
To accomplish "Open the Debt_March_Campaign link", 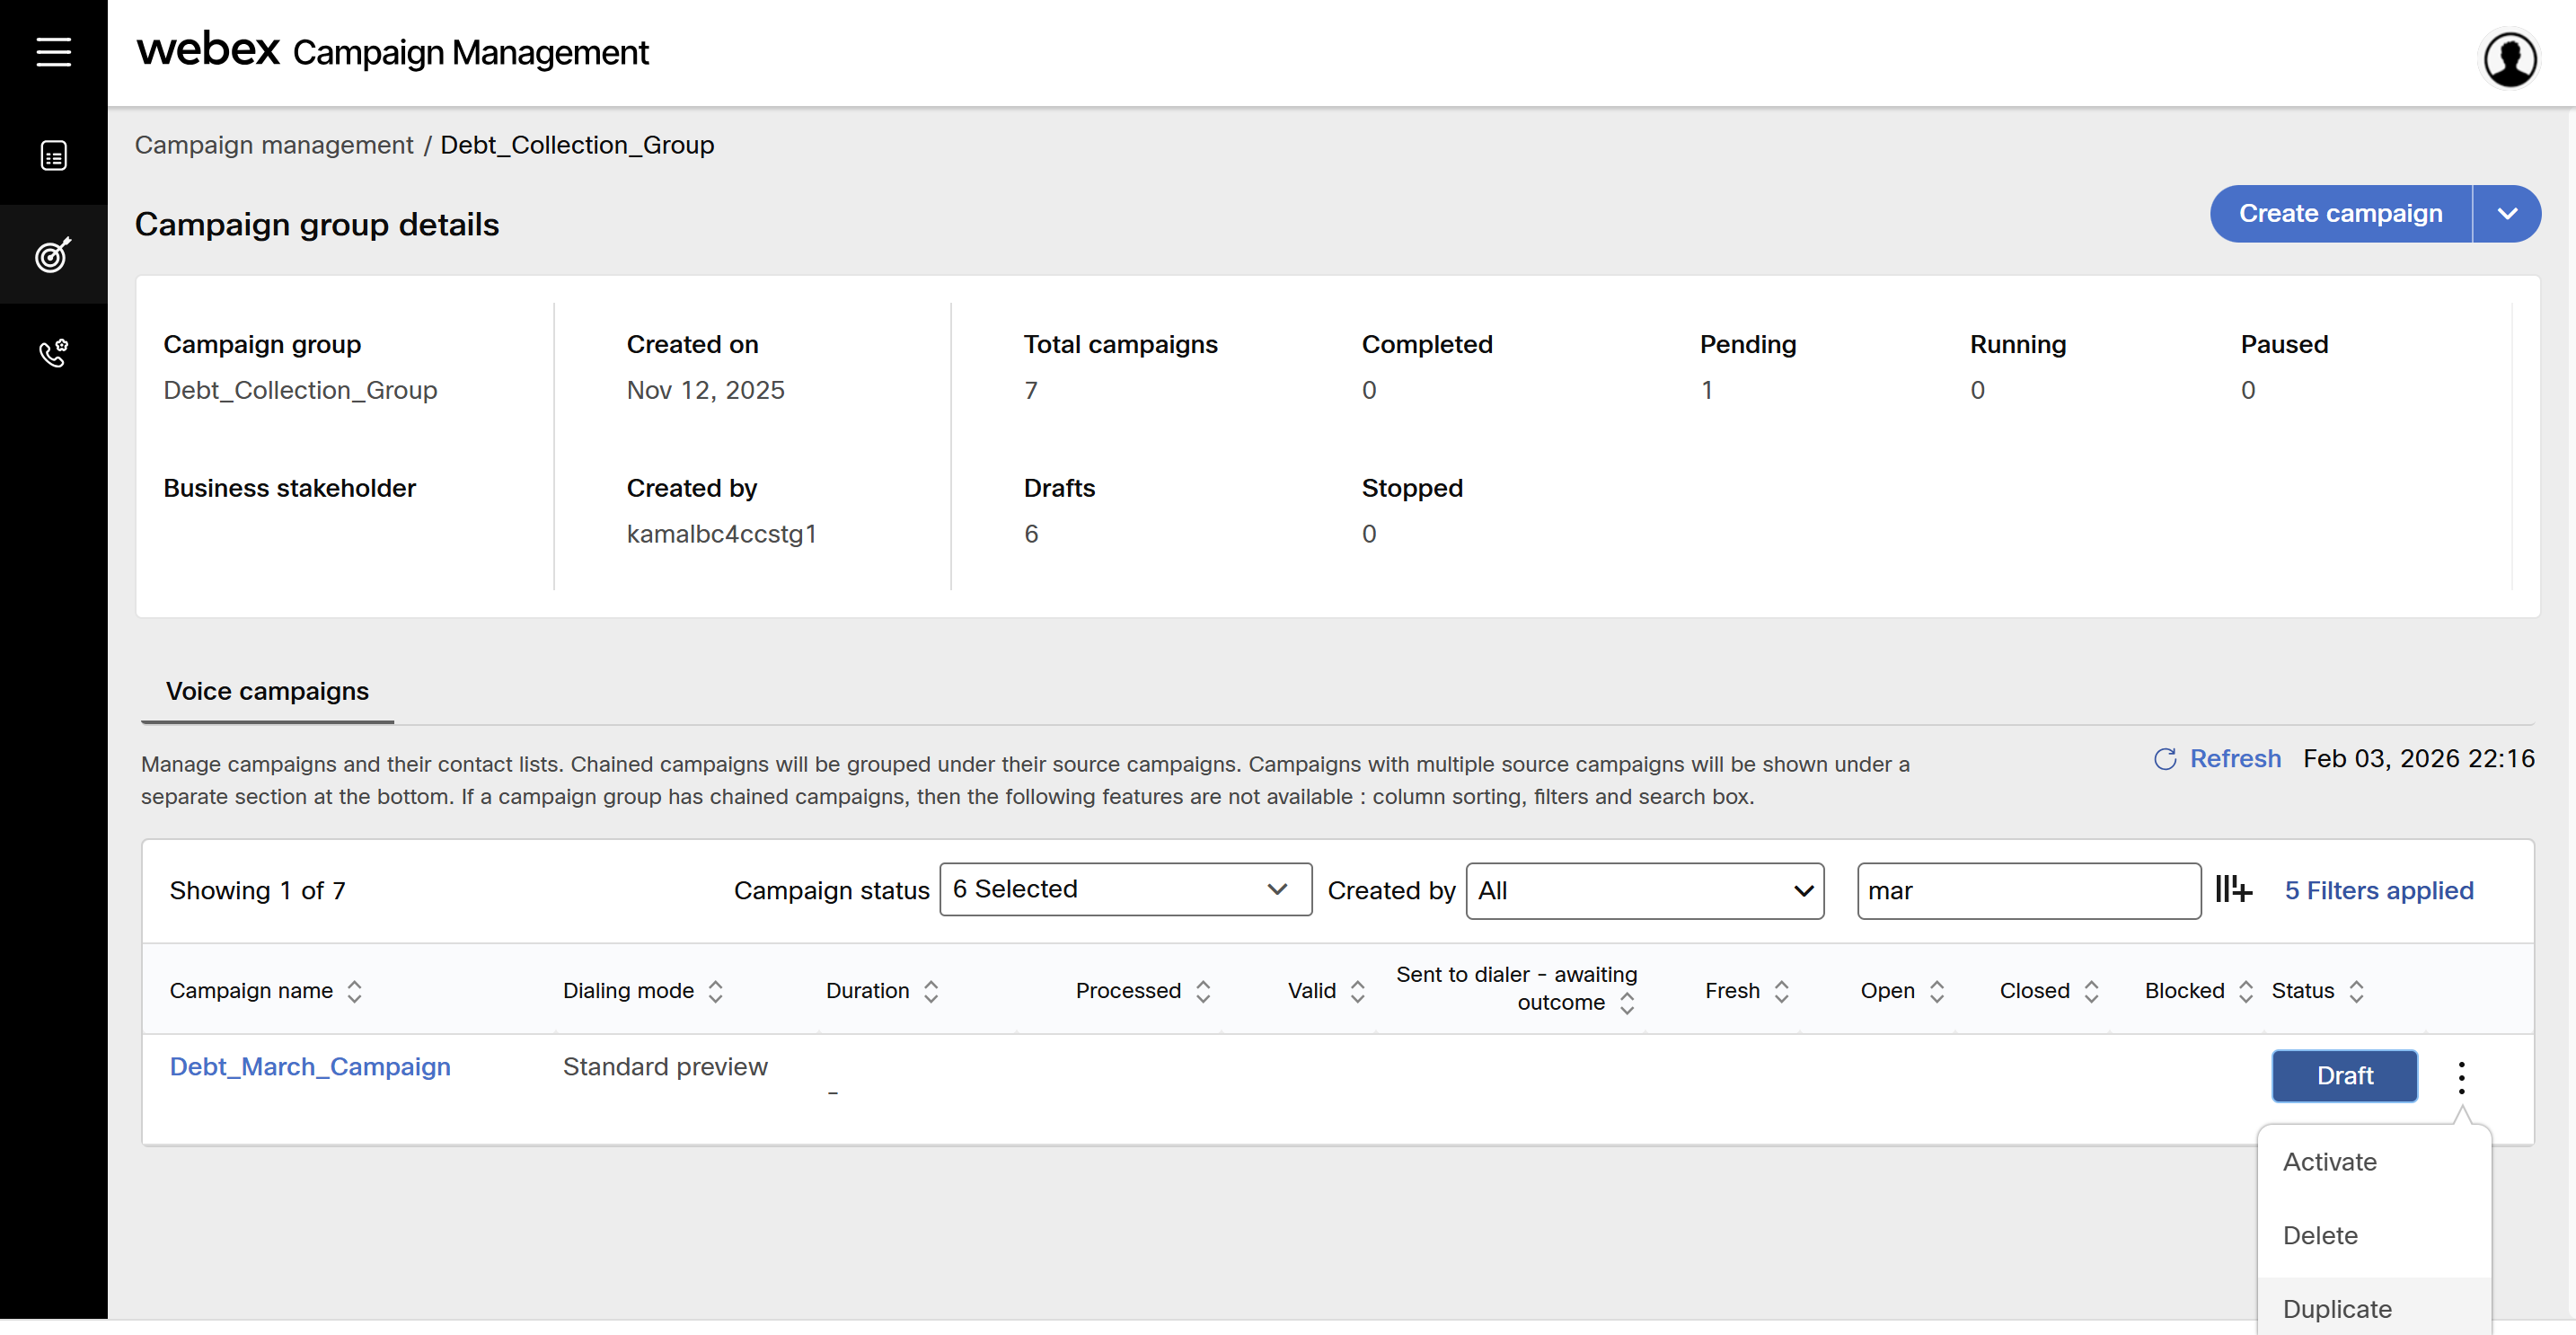I will (310, 1067).
